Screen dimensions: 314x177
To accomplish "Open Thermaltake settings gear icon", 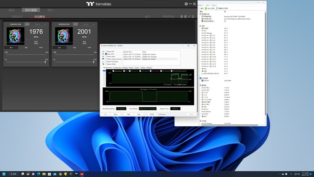I will click(186, 4).
